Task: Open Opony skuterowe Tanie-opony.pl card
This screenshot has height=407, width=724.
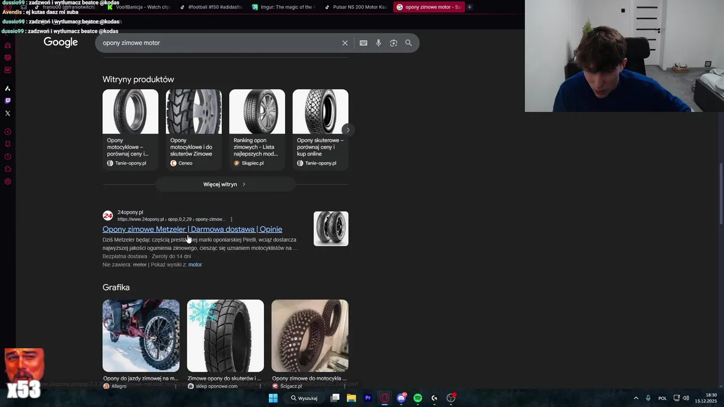Action: click(x=320, y=129)
